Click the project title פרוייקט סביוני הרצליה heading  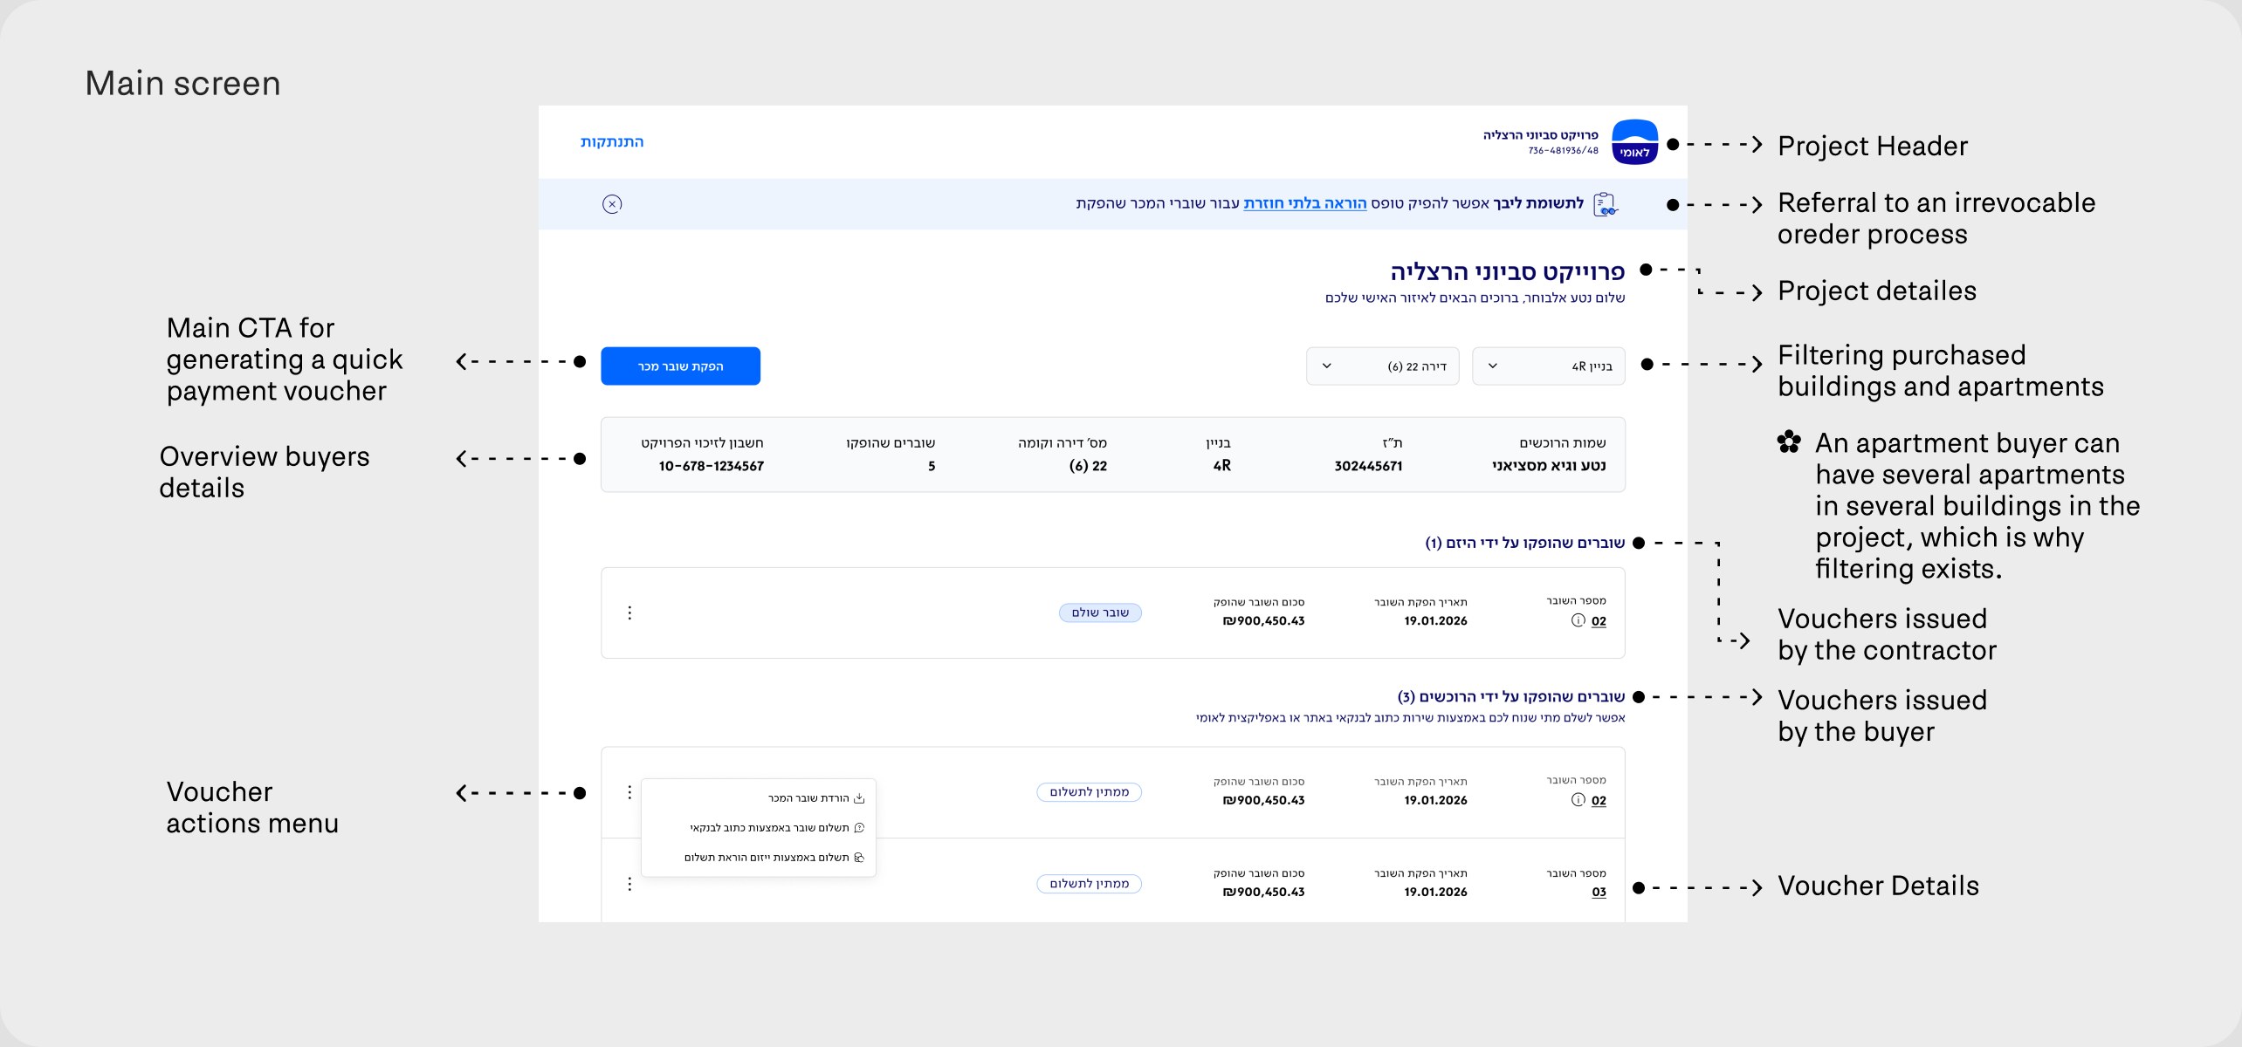(x=1507, y=271)
